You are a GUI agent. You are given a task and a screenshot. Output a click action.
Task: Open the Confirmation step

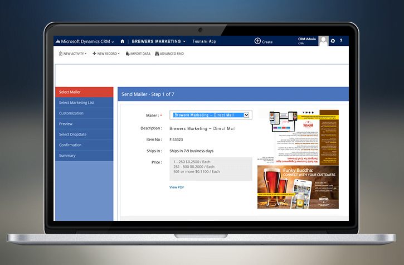(x=84, y=145)
